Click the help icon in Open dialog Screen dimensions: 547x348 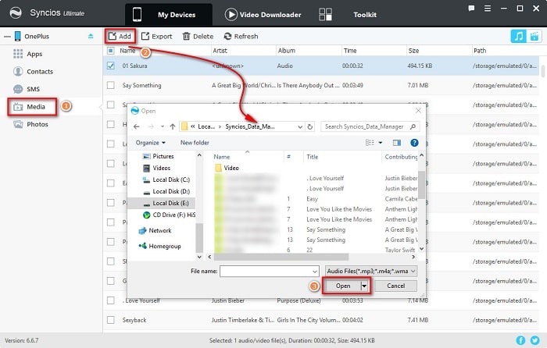416,143
